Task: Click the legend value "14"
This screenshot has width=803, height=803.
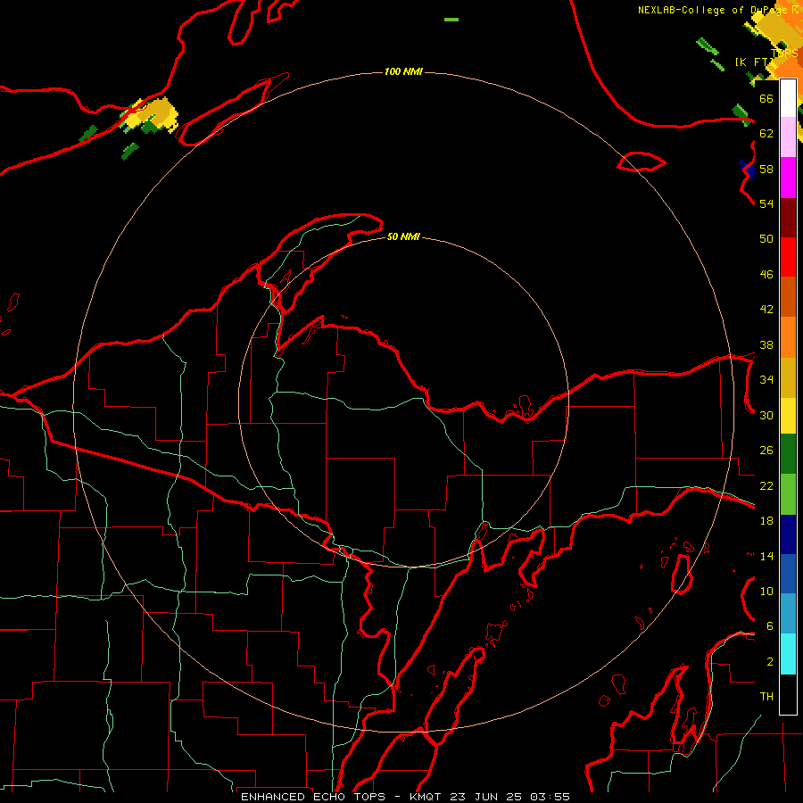Action: pos(766,556)
